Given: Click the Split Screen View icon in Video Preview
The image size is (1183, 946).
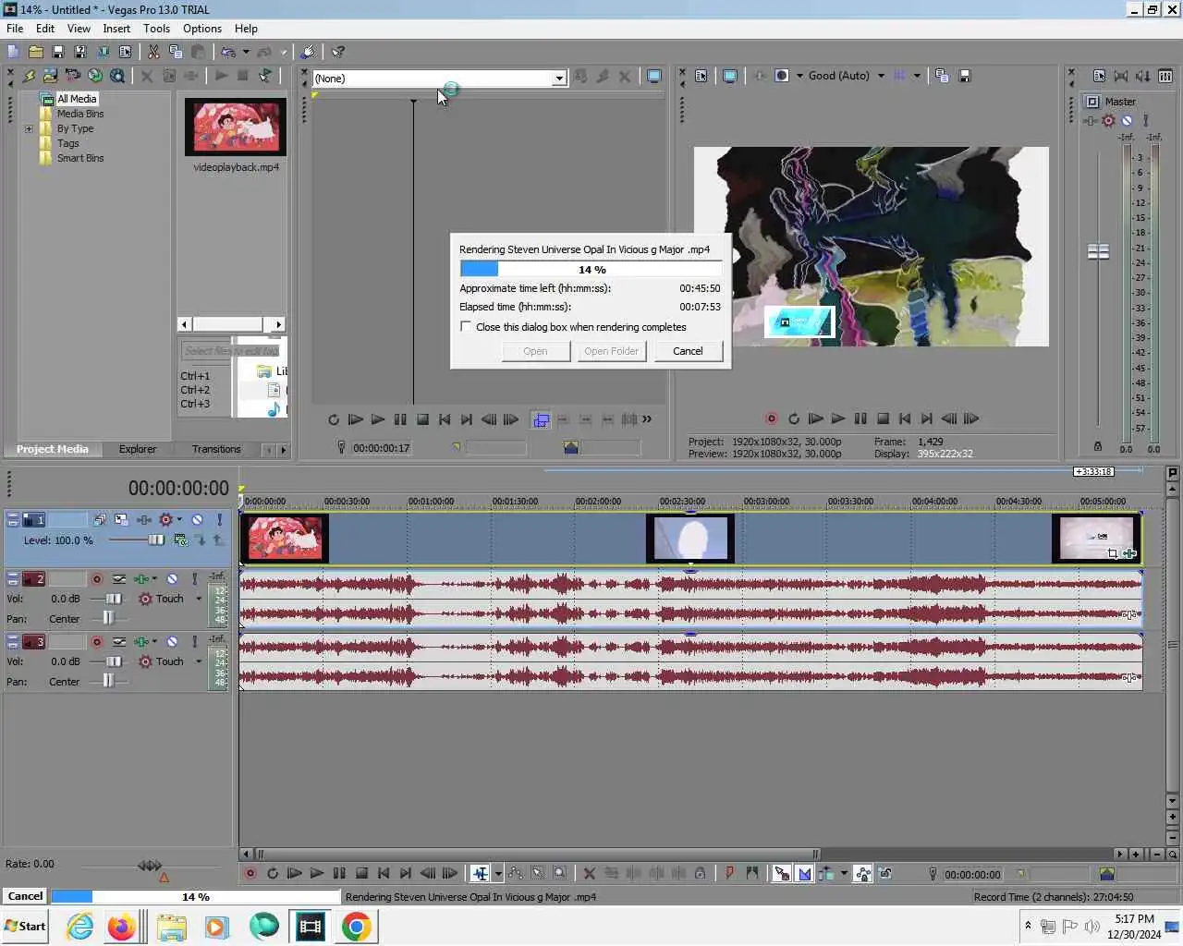Looking at the screenshot, I should point(782,76).
